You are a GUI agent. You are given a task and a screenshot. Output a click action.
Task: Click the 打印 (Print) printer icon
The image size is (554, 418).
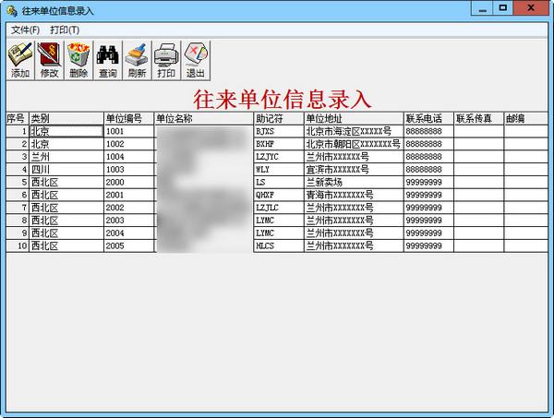(x=166, y=60)
